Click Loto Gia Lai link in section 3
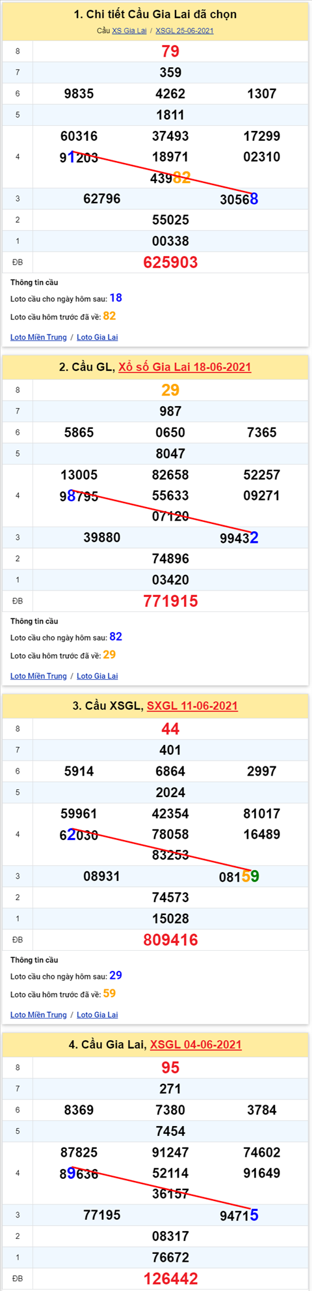The width and height of the screenshot is (312, 1291). pyautogui.click(x=97, y=1015)
